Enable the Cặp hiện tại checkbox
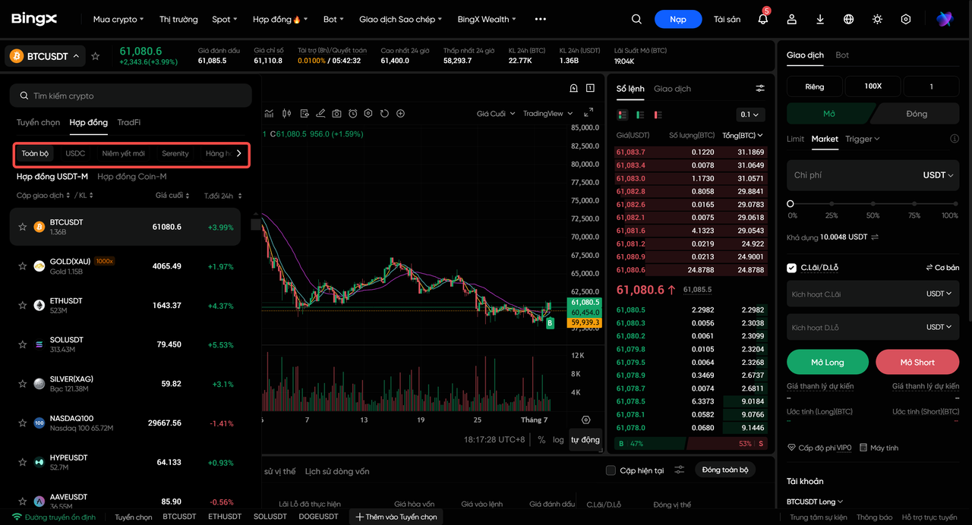This screenshot has width=972, height=525. click(611, 470)
